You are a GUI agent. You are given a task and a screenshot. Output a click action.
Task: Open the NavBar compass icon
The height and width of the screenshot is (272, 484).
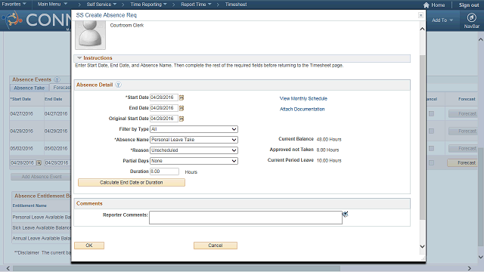pos(471,17)
